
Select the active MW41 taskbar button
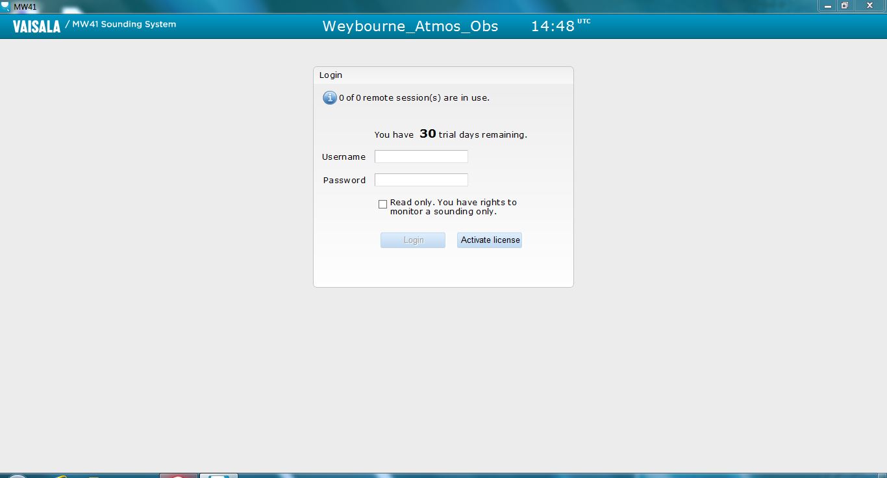218,475
